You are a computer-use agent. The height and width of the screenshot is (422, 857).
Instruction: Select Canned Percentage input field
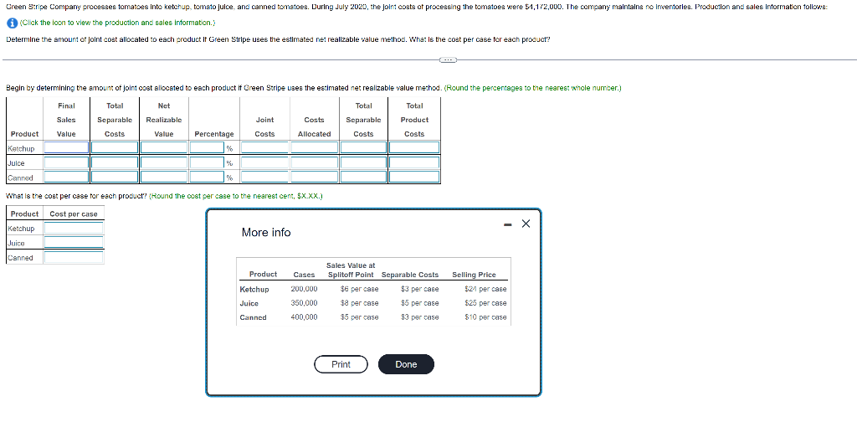coord(208,177)
